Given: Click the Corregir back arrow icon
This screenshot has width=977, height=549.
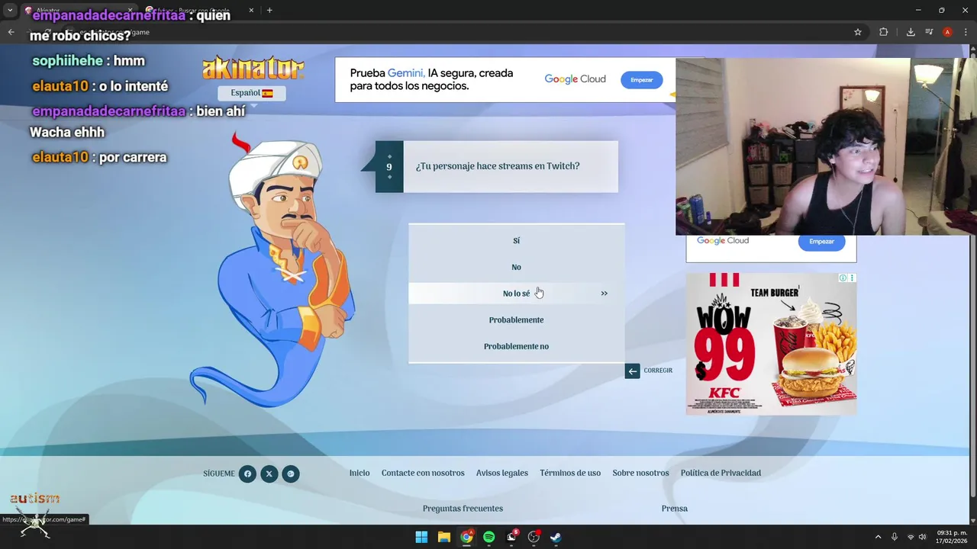Looking at the screenshot, I should click(632, 371).
